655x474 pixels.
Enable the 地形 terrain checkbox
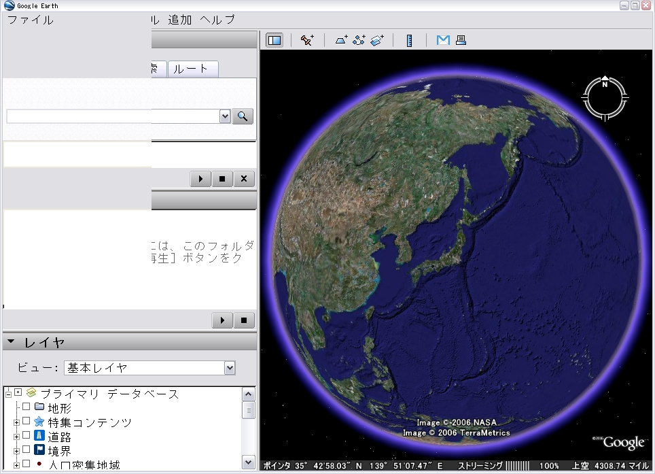click(26, 406)
